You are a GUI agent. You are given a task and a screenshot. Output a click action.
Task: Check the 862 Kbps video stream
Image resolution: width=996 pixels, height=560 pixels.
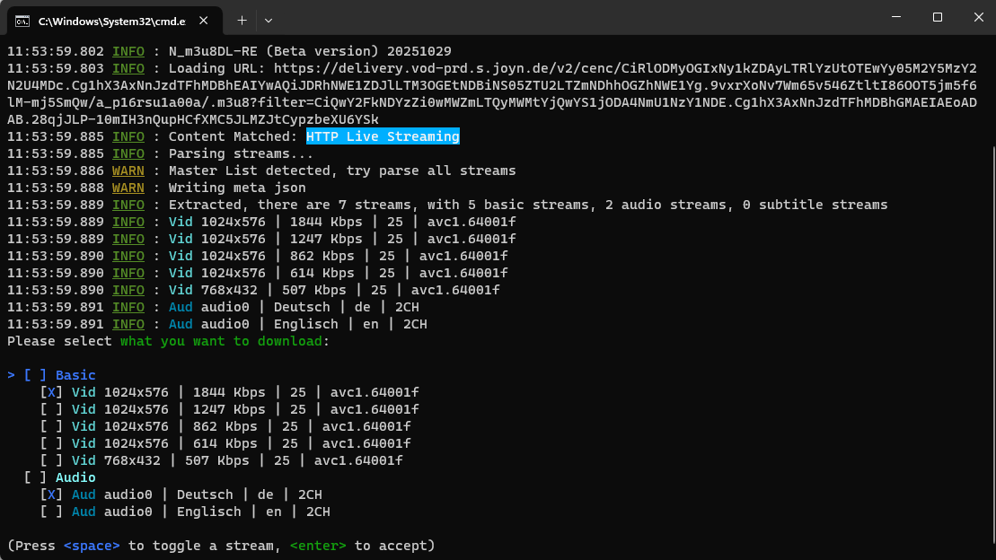(51, 426)
